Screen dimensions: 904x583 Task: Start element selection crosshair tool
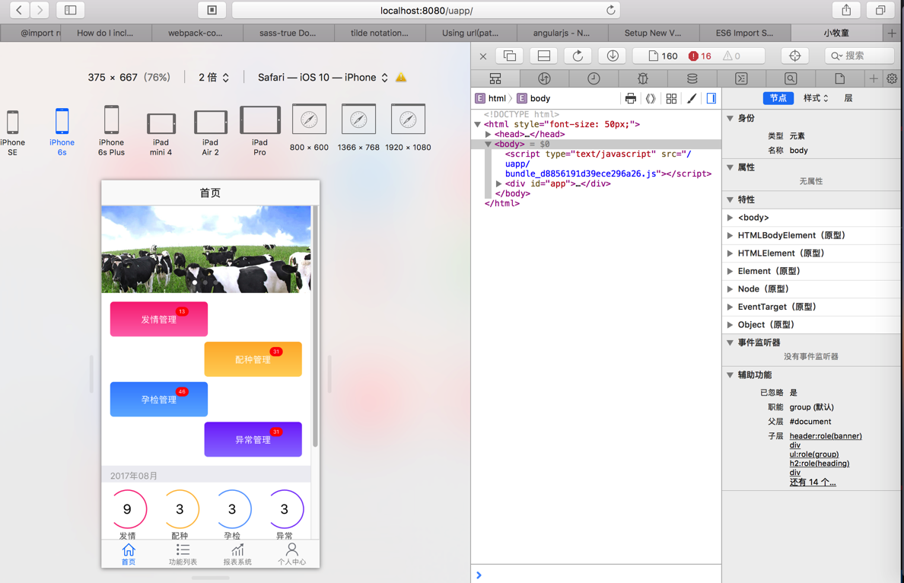click(794, 56)
